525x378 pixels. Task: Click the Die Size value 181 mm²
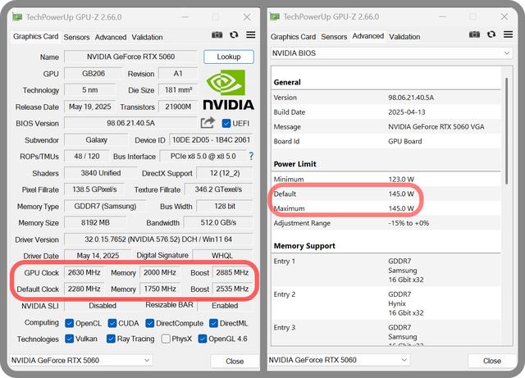tap(178, 90)
